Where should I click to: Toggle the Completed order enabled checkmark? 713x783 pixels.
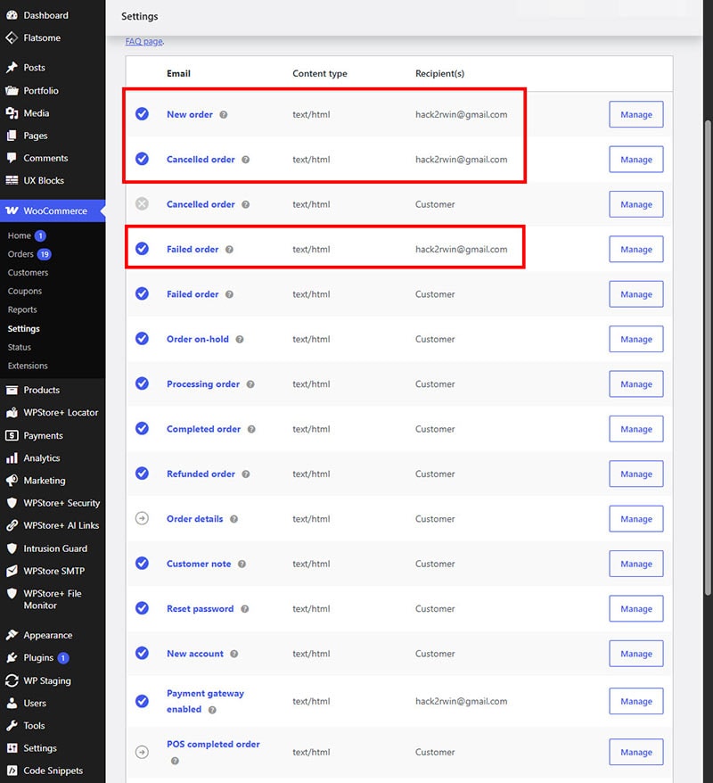pyautogui.click(x=143, y=428)
